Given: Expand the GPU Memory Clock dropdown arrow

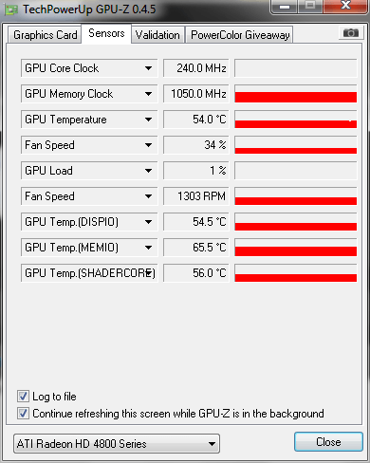Looking at the screenshot, I should (148, 94).
